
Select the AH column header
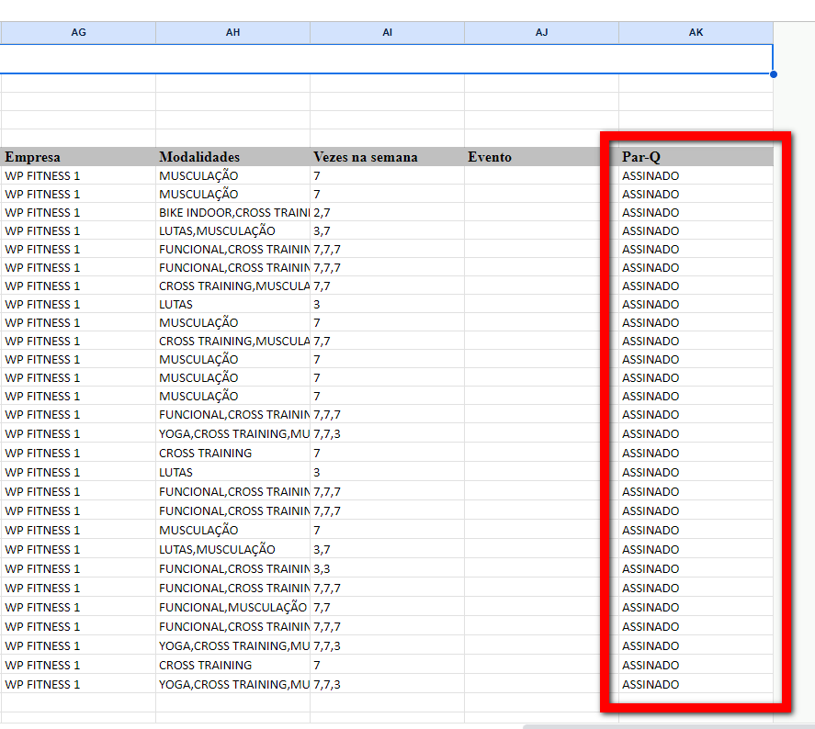pos(232,32)
